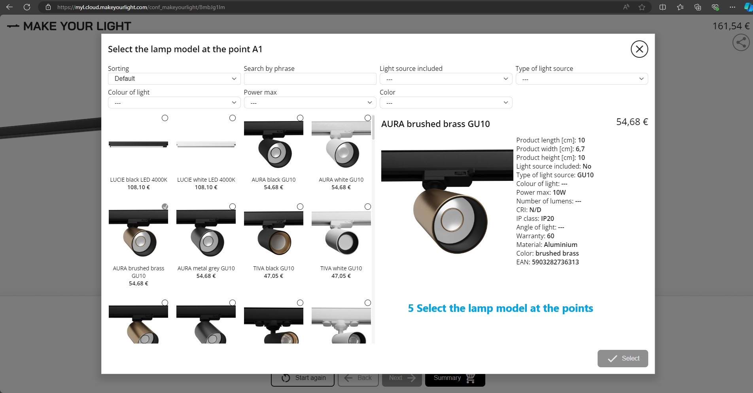Select the TIVA white GU10 radio button
753x393 pixels.
368,207
